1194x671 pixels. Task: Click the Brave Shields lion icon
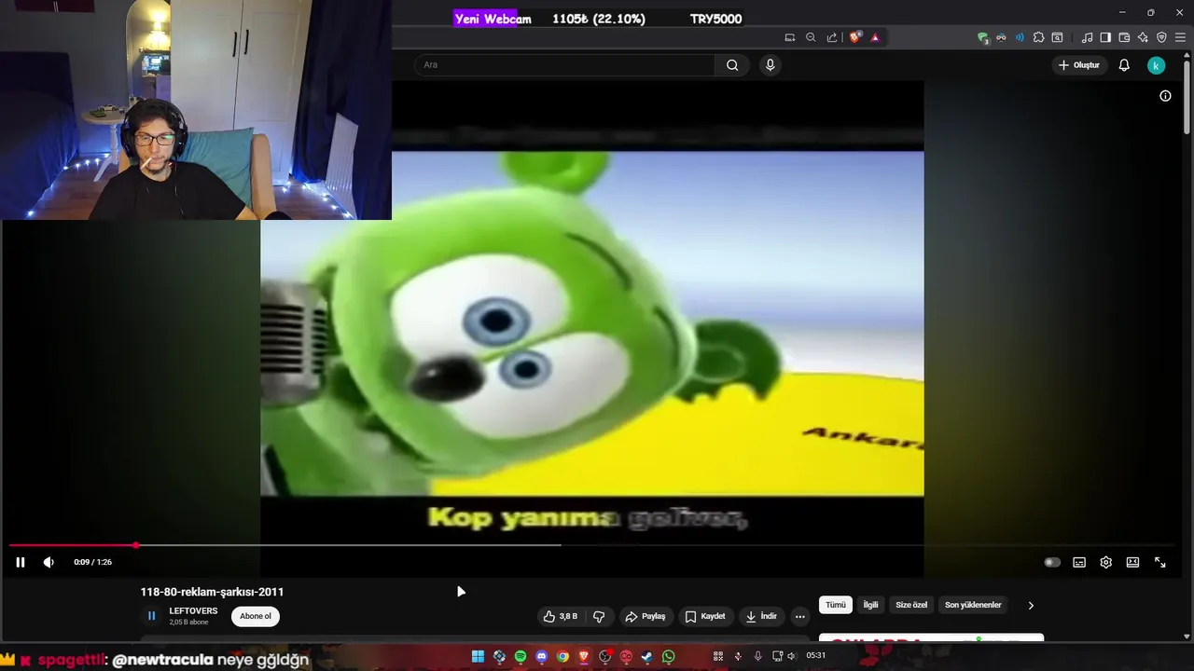tap(854, 37)
